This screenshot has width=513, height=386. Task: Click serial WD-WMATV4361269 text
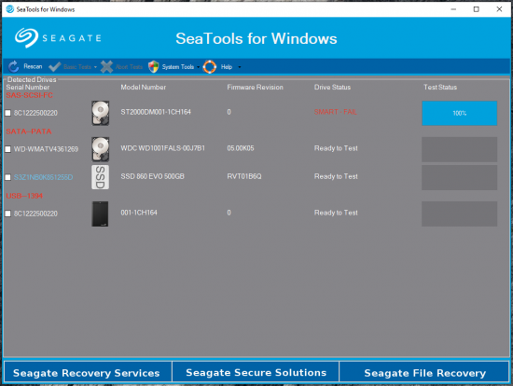click(46, 149)
